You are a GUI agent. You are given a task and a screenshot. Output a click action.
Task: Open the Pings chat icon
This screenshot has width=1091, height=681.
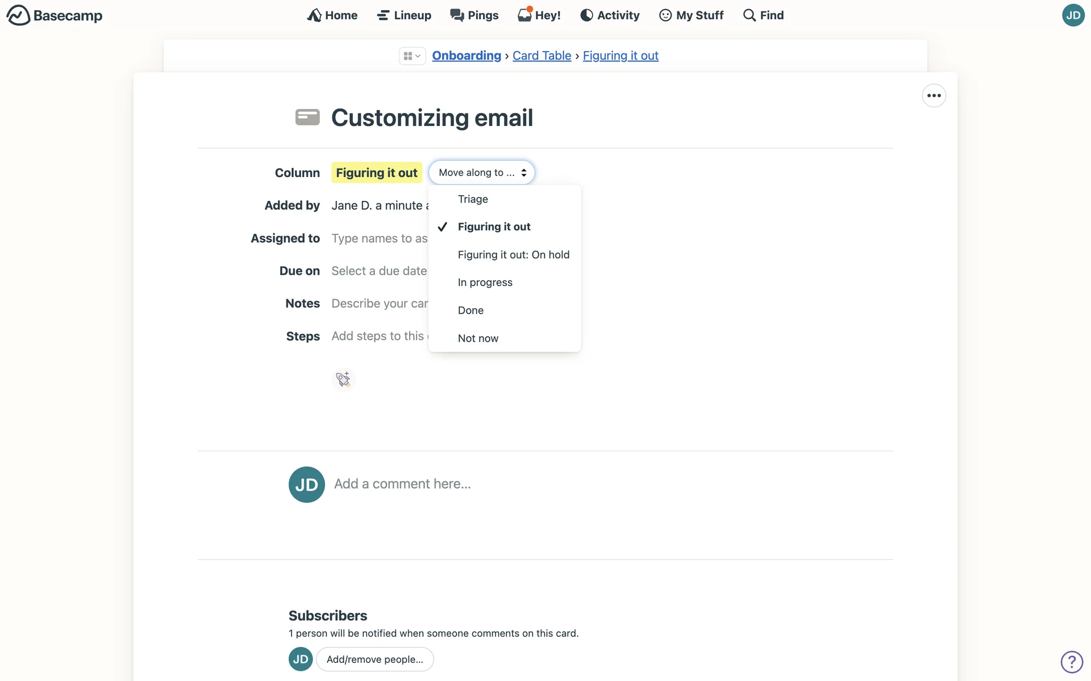(x=457, y=15)
